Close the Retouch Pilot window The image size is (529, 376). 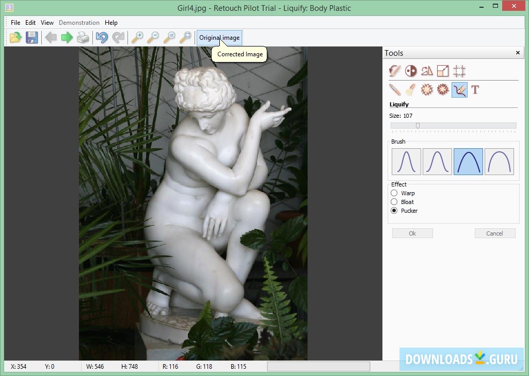[514, 6]
